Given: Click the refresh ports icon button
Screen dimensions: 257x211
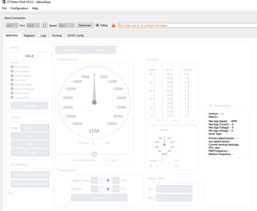Looking at the screenshot, I should click(44, 26).
